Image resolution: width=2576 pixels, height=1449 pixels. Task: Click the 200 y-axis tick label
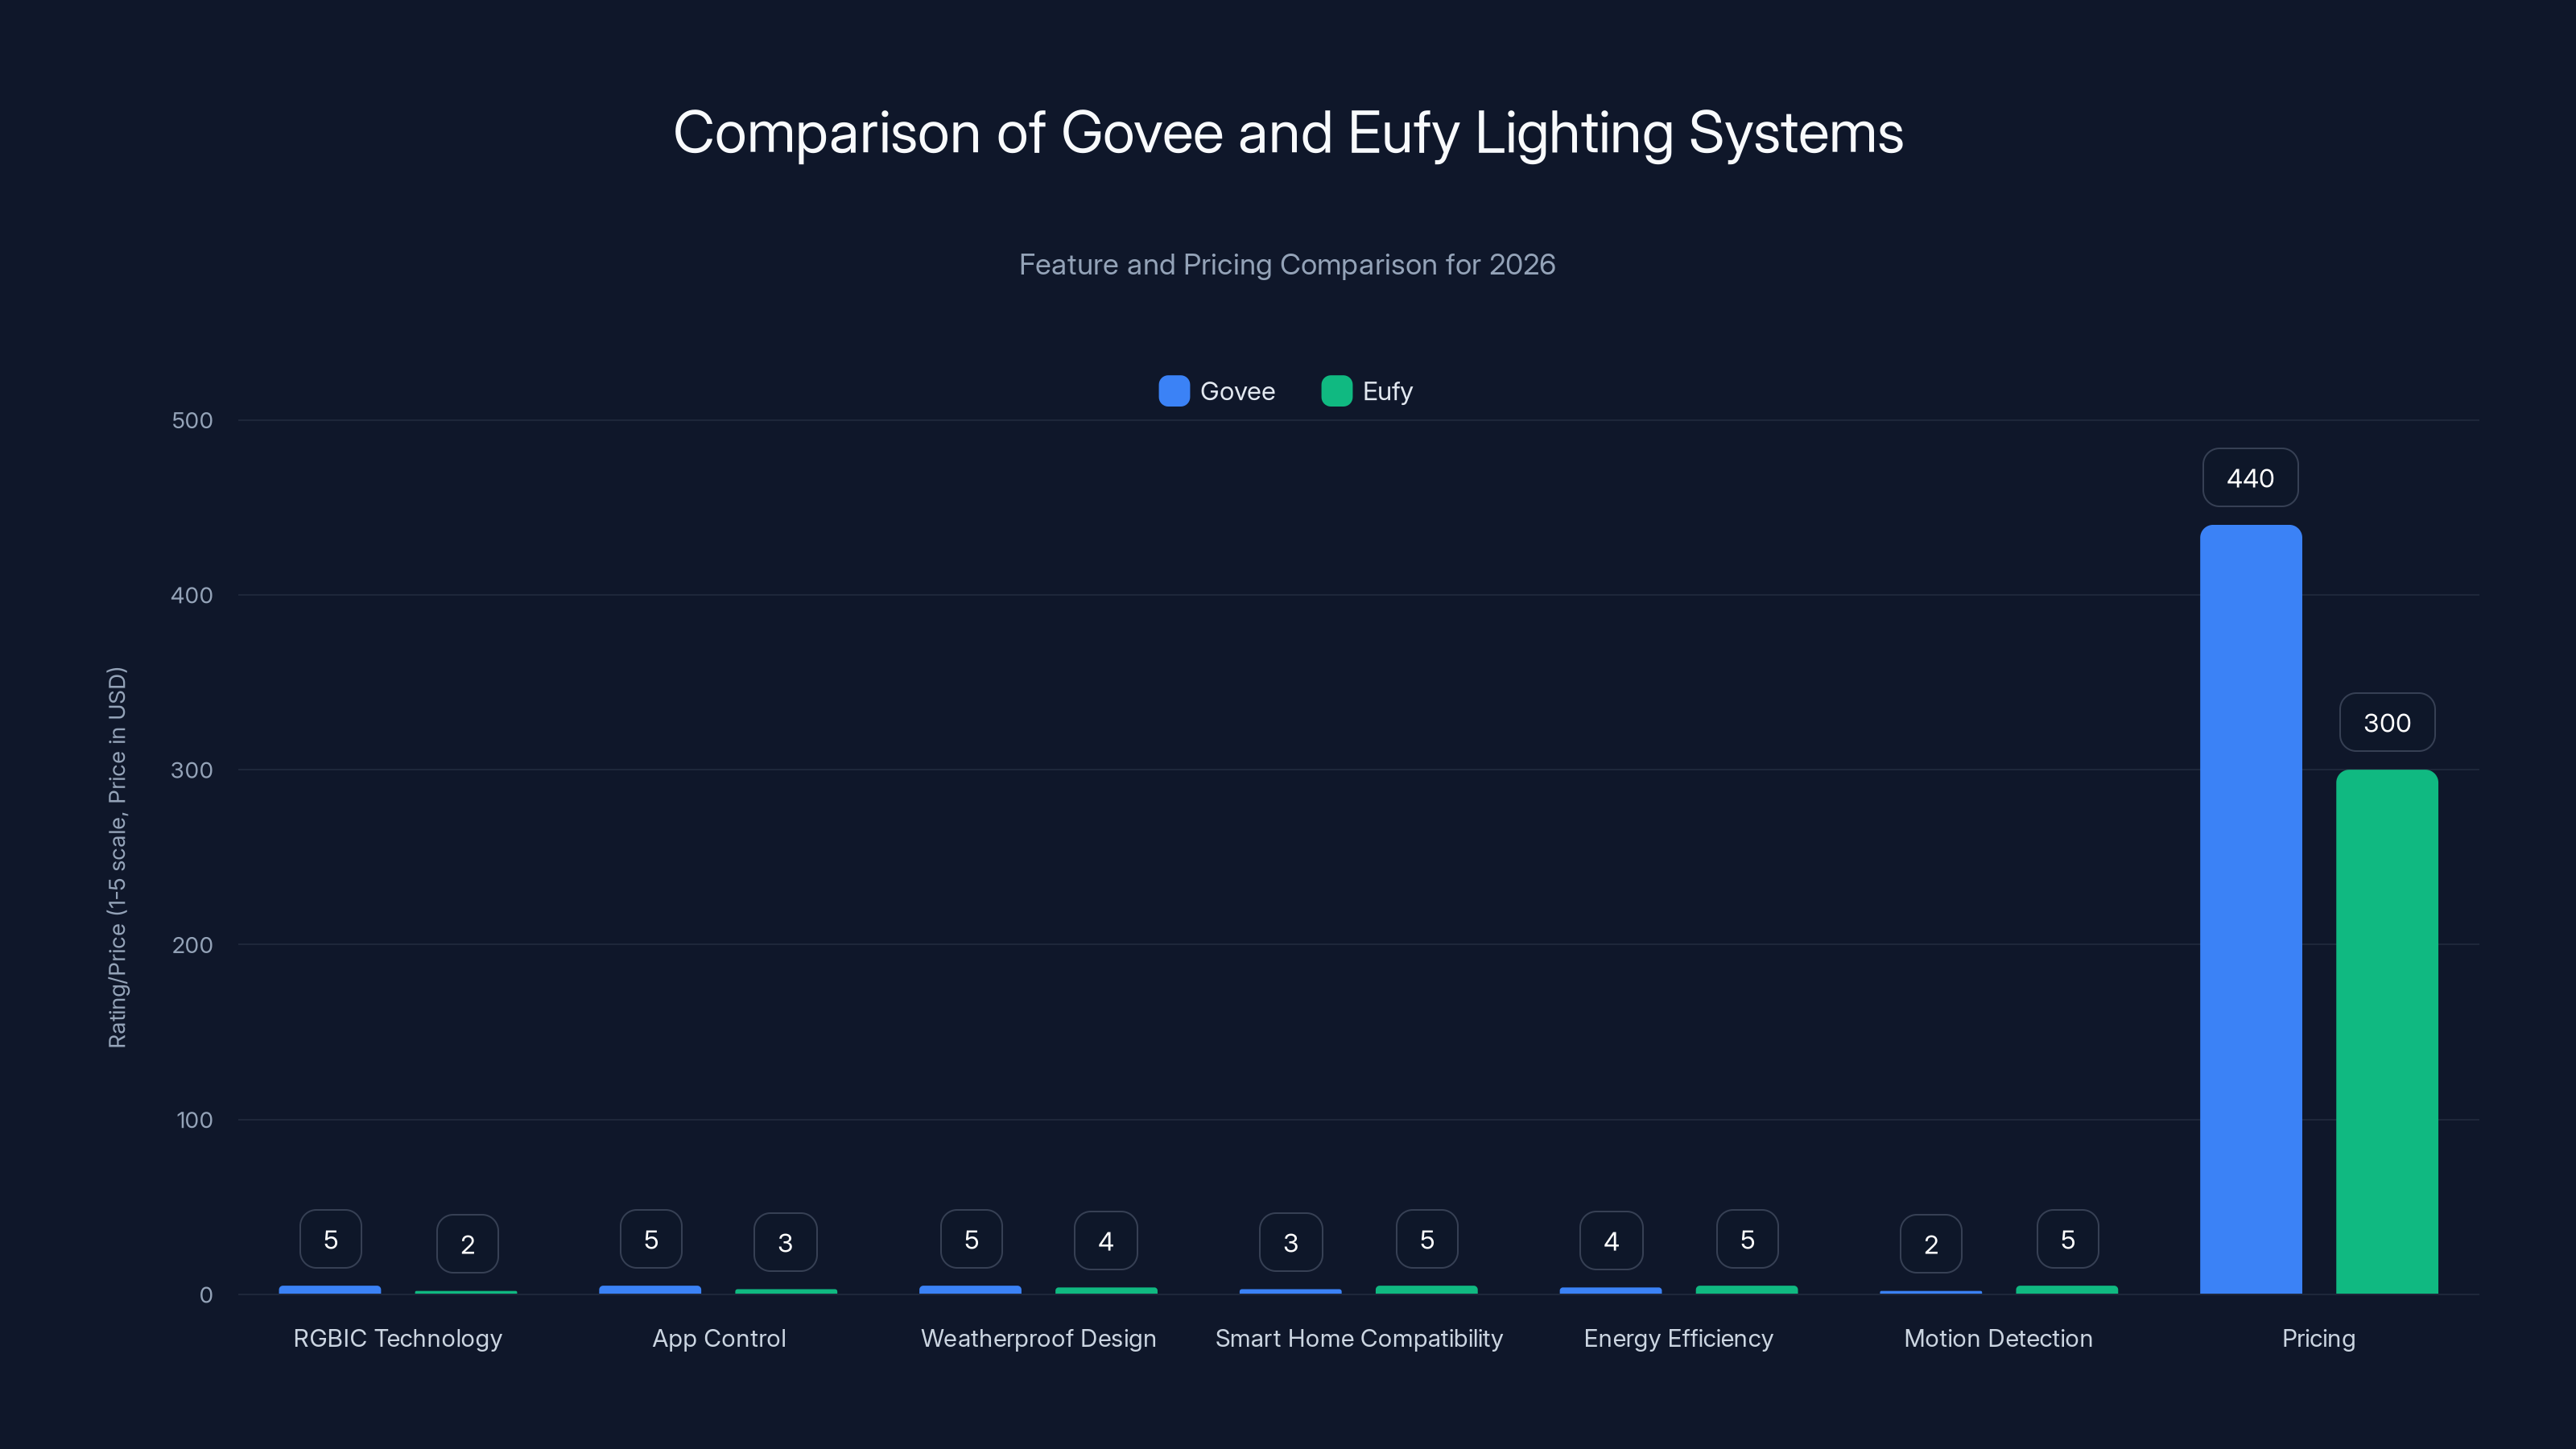point(192,945)
